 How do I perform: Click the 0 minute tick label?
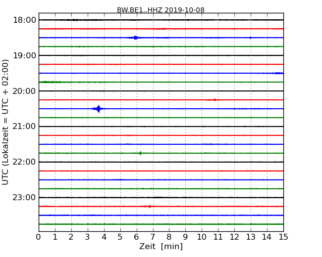(39, 237)
